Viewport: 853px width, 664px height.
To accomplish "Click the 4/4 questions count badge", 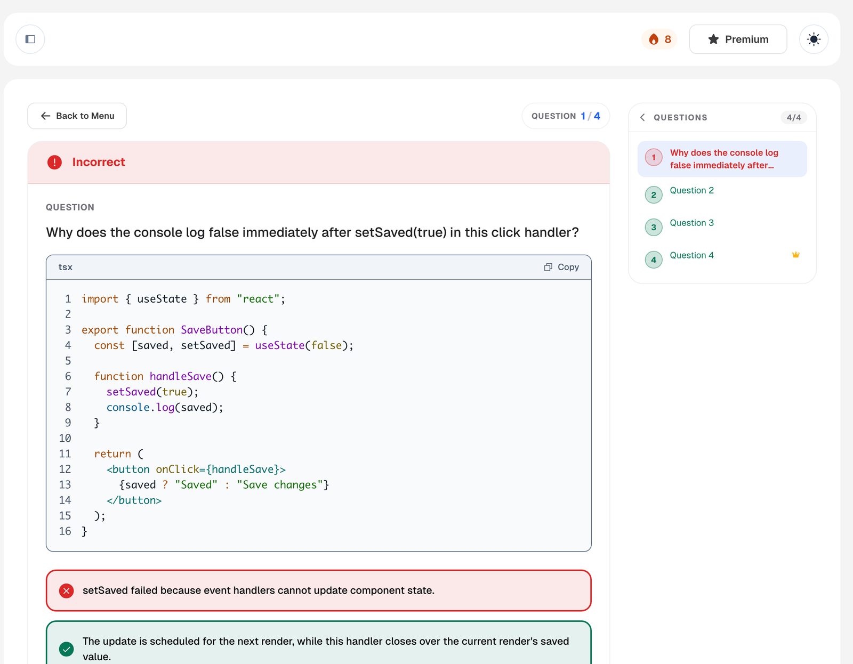I will (794, 117).
